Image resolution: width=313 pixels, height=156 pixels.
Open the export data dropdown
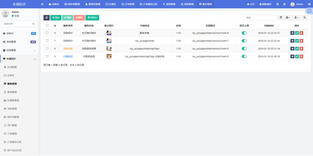pyautogui.click(x=296, y=17)
